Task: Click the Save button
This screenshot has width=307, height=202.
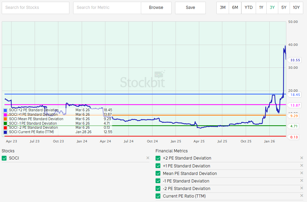Action: (190, 8)
